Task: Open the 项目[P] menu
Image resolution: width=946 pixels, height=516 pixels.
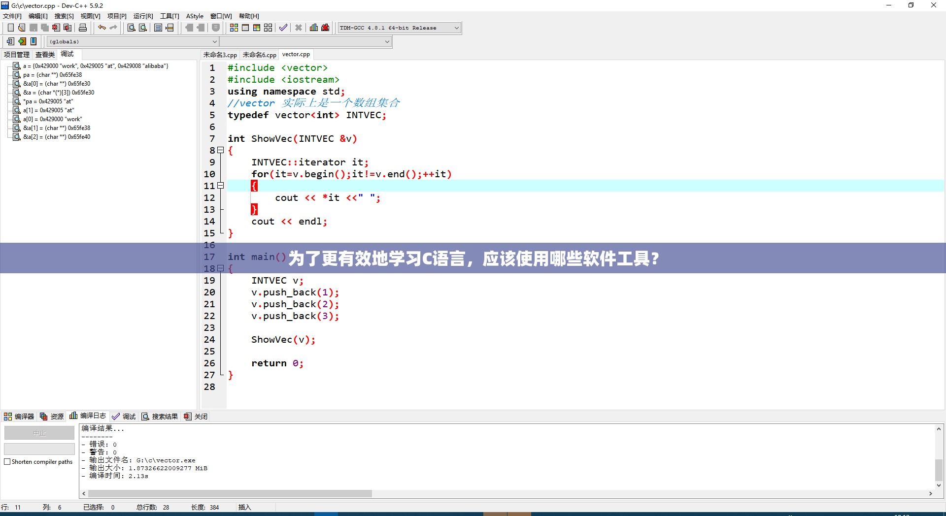Action: click(x=117, y=16)
